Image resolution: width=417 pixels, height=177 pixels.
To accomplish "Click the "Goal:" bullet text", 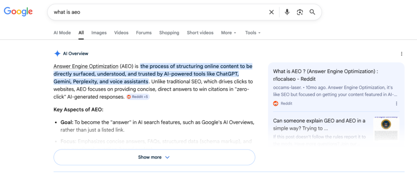I will pos(67,123).
